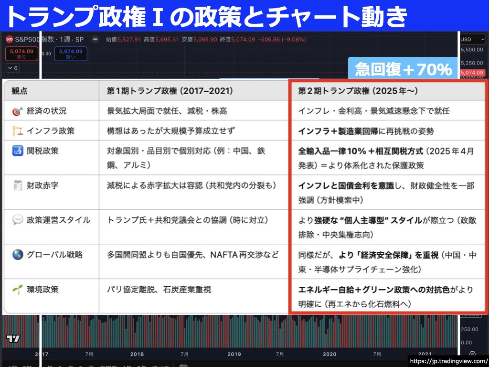
Task: Click the 高値 5,695.31 high value
Action: (161, 40)
